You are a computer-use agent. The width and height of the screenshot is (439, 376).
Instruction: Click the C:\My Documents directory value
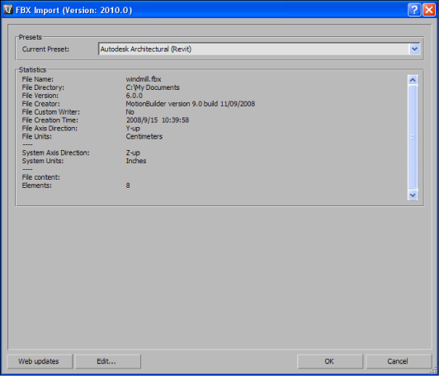153,87
